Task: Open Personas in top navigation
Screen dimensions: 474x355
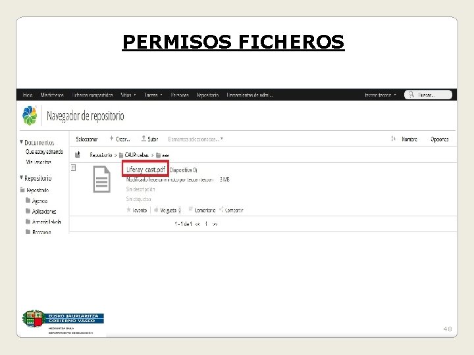Action: point(180,95)
